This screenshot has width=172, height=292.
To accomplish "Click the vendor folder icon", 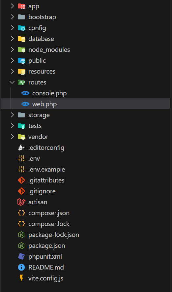I will [x=21, y=137].
